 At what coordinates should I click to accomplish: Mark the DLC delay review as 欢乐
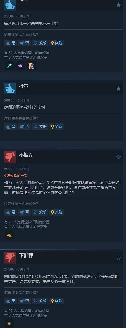pos(40,212)
